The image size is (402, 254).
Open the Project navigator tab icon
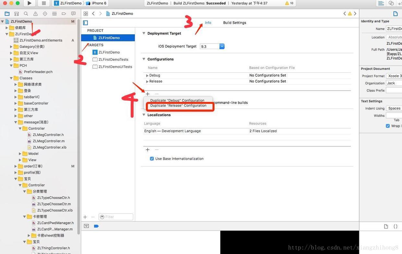pyautogui.click(x=7, y=14)
